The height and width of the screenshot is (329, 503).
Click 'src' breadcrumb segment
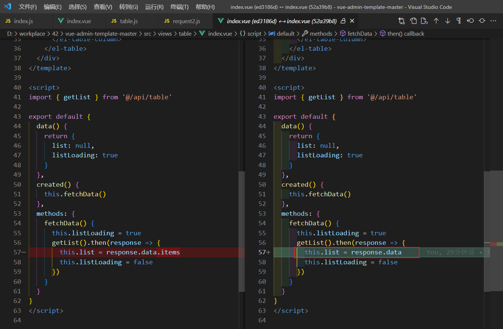(147, 33)
